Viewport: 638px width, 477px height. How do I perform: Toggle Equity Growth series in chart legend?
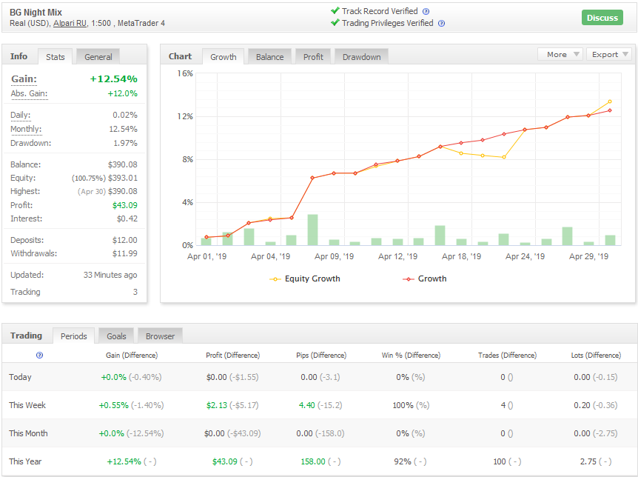304,278
